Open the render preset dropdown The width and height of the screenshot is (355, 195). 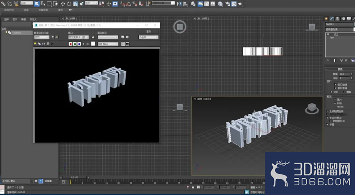[x=108, y=37]
